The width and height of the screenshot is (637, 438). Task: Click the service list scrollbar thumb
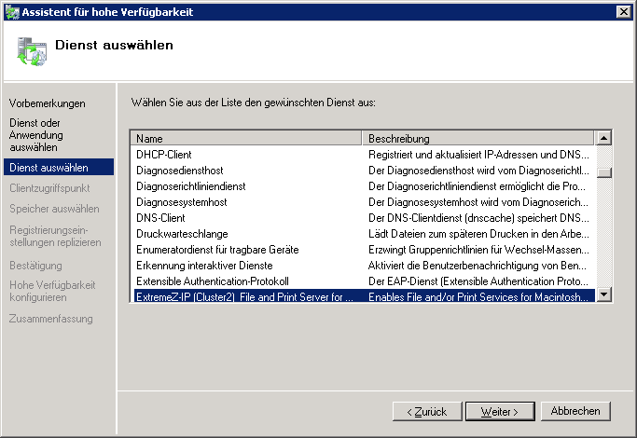[604, 172]
